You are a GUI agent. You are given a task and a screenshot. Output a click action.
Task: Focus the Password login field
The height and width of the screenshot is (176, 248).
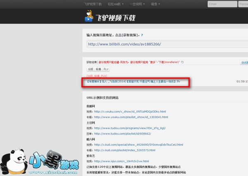pyautogui.click(x=243, y=4)
